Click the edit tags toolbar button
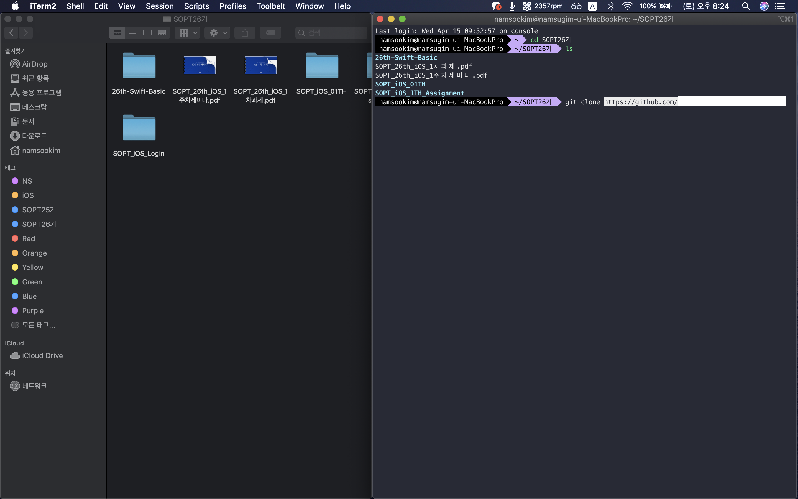798x499 pixels. pyautogui.click(x=270, y=33)
